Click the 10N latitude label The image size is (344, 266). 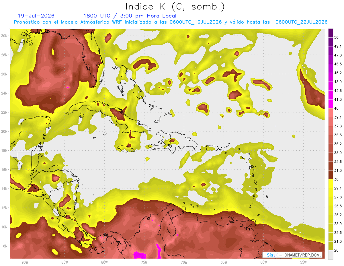[5, 227]
